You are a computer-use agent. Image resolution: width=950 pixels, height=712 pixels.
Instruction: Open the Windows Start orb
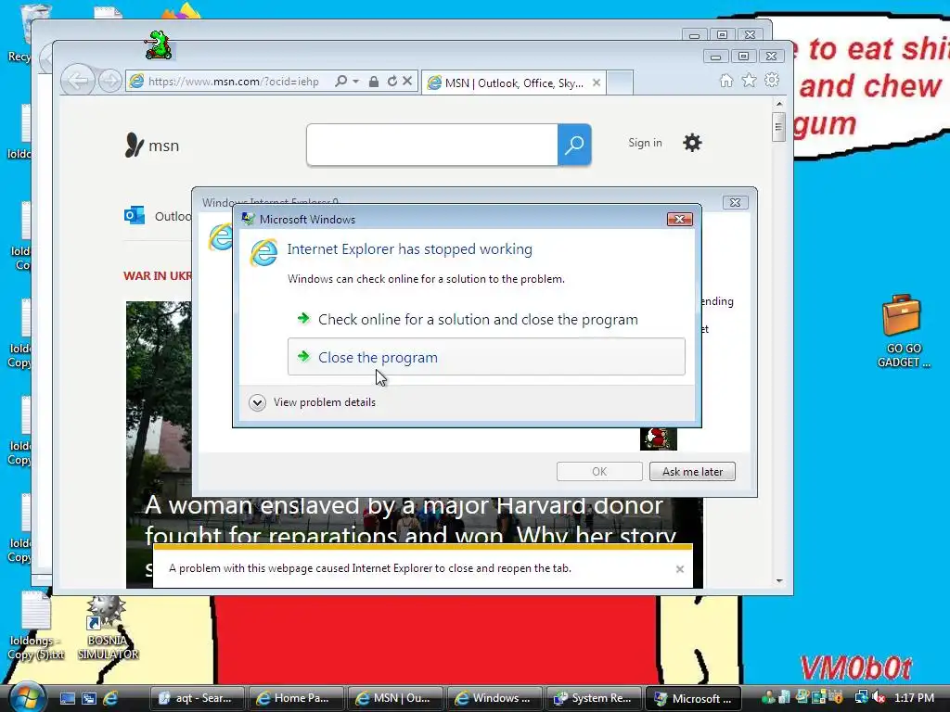[x=25, y=697]
